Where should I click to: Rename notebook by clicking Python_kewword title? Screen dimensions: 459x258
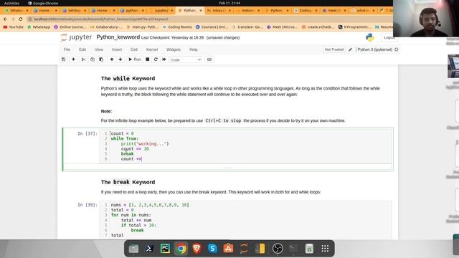click(x=118, y=37)
